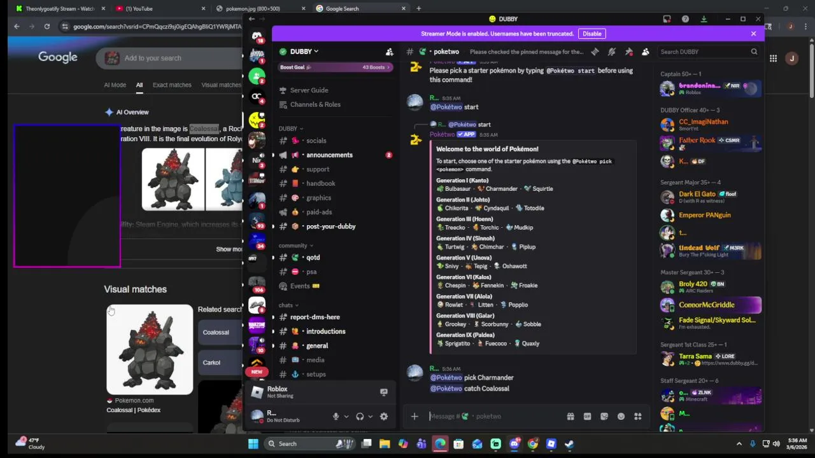
Task: Open Microsoft Edge from the taskbar
Action: pyautogui.click(x=440, y=444)
